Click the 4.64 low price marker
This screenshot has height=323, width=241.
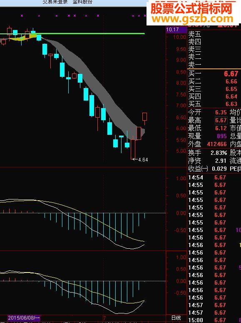click(143, 160)
